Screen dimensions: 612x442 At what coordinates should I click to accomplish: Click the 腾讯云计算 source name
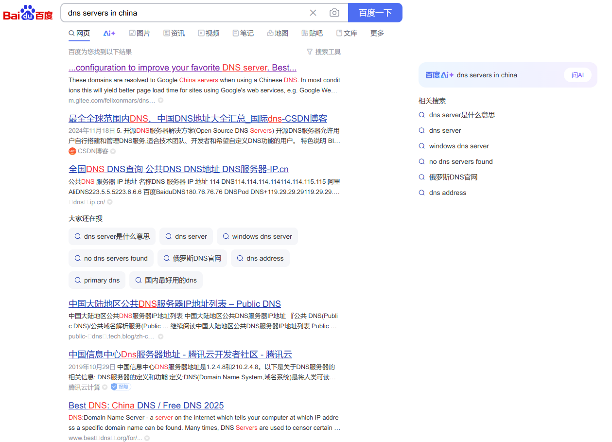[85, 388]
